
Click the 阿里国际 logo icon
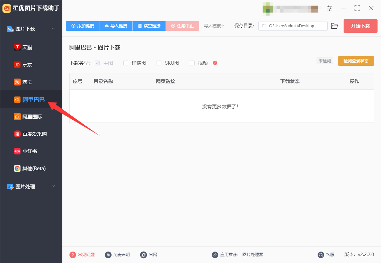pyautogui.click(x=17, y=117)
